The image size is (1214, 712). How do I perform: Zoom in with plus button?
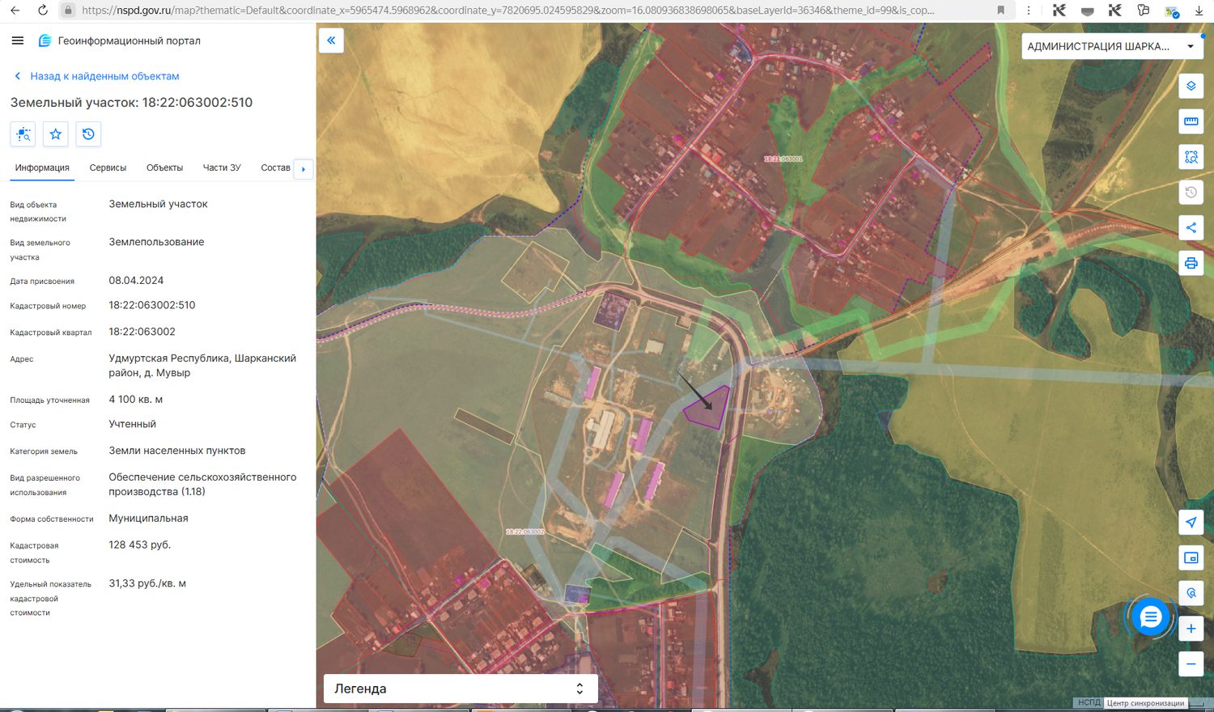click(1191, 629)
